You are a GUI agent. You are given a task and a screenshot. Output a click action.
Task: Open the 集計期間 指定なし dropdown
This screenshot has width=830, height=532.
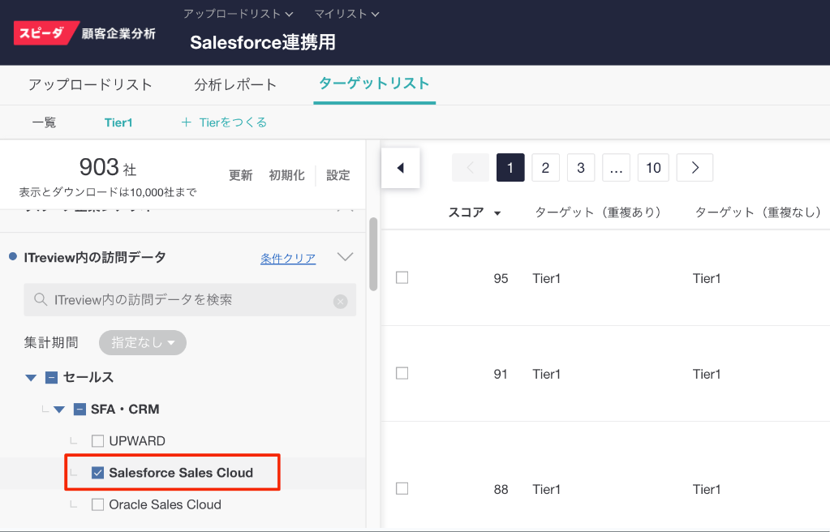(x=143, y=343)
